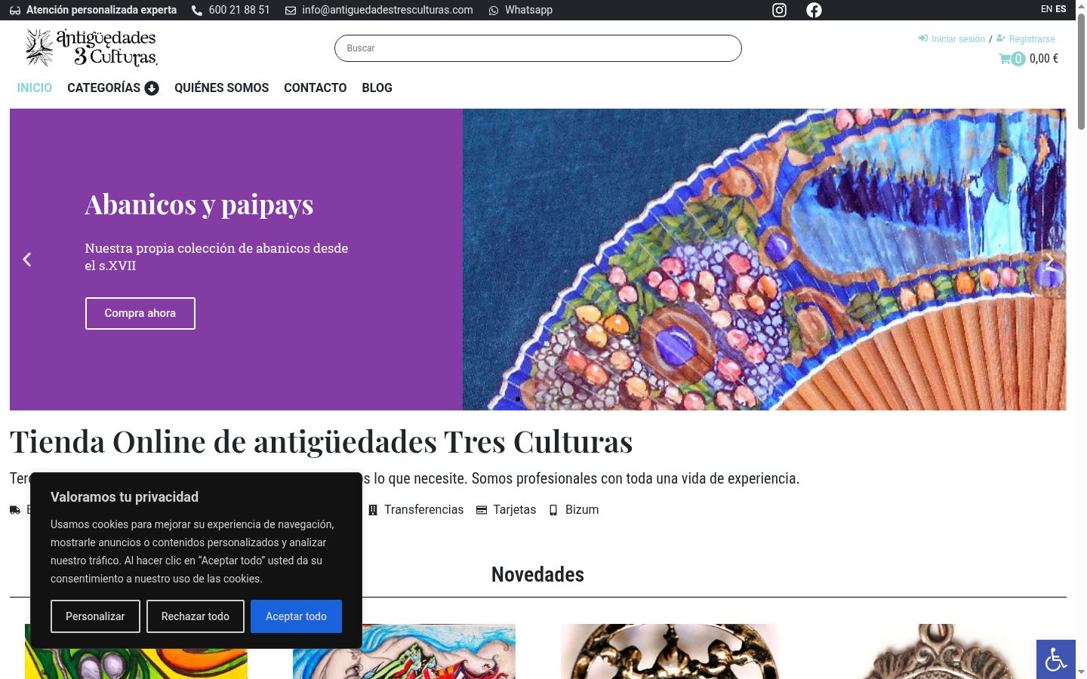1087x679 pixels.
Task: Switch the site language to EN
Action: pyautogui.click(x=1046, y=9)
